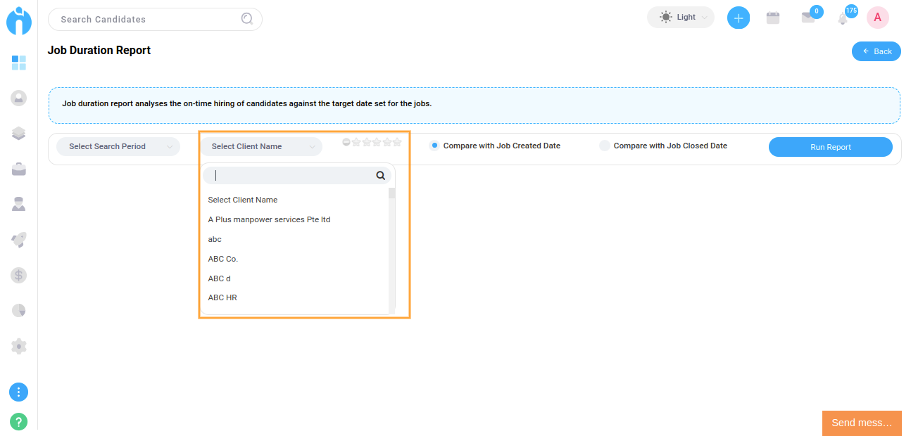
Task: Collapse the Select Client Name dropdown
Action: [261, 146]
